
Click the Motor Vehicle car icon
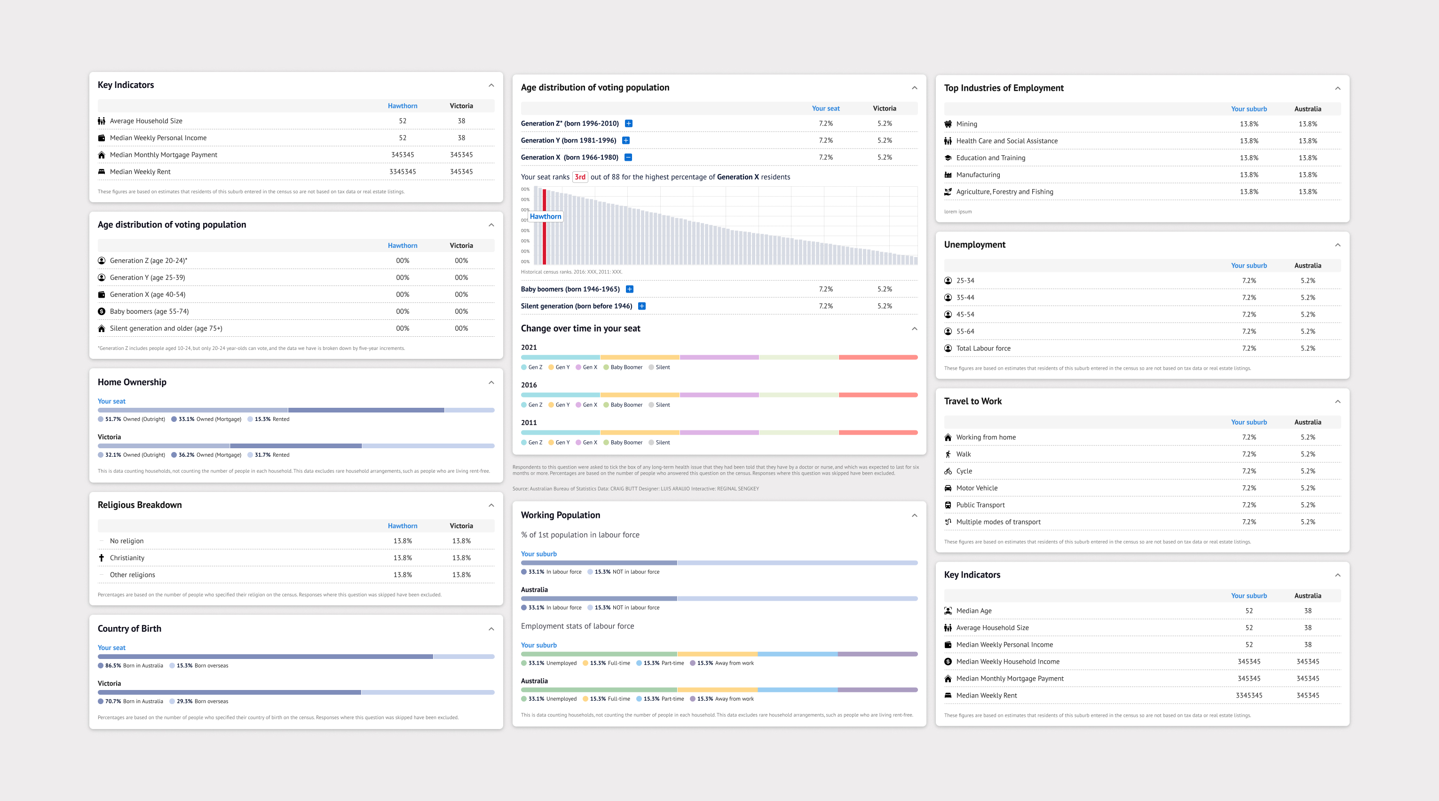pos(948,488)
